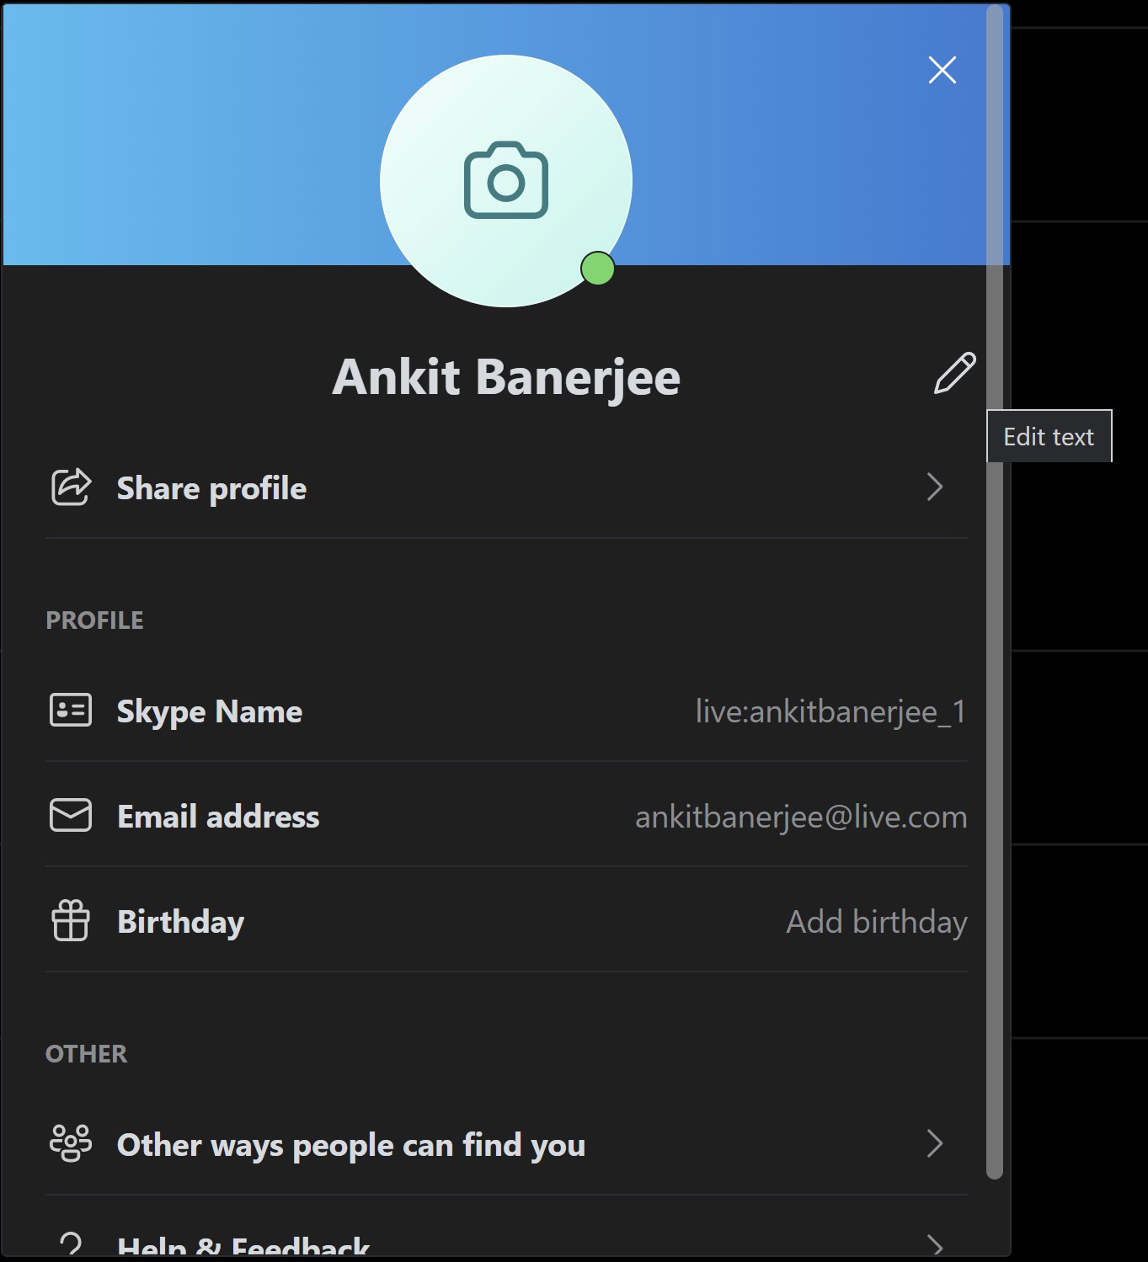
Task: Click the Ankit Banerjee display name
Action: click(506, 376)
